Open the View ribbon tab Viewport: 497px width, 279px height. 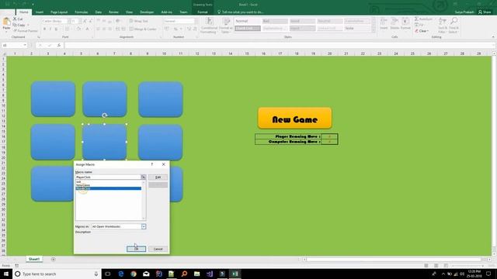tap(129, 12)
